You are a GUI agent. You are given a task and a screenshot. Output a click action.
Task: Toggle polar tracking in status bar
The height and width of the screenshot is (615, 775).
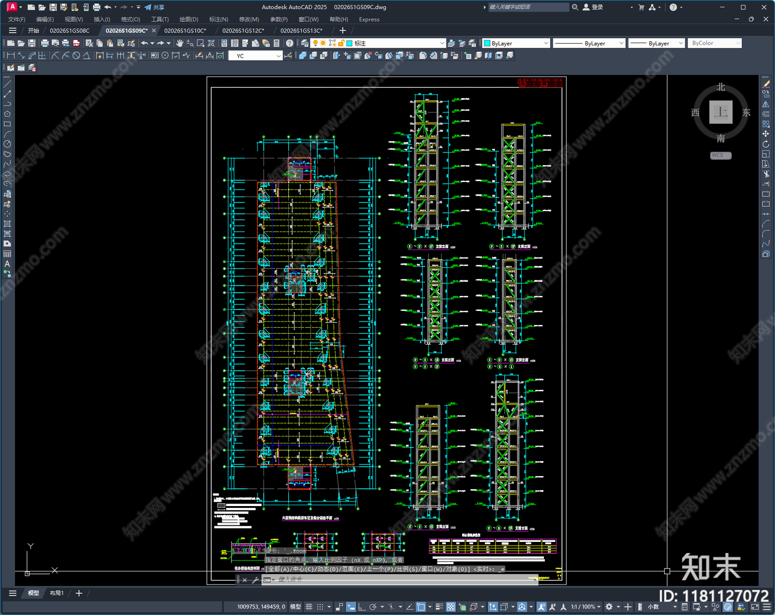[x=373, y=607]
